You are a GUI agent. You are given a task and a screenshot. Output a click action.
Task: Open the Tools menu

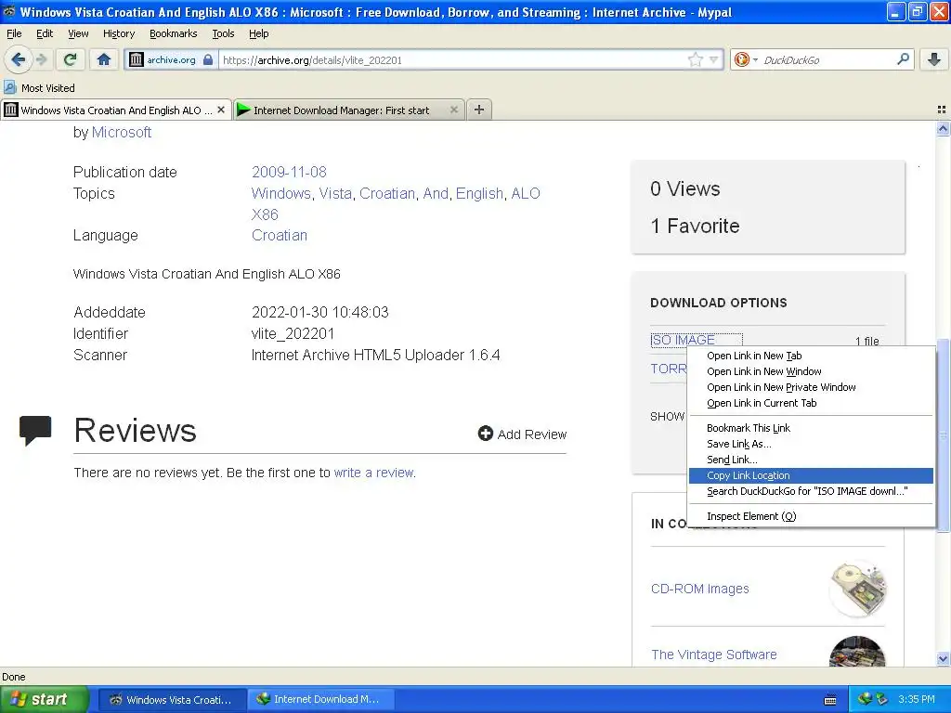click(x=223, y=33)
